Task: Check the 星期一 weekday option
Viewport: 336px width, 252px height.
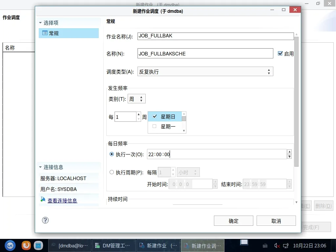Action: [155, 126]
